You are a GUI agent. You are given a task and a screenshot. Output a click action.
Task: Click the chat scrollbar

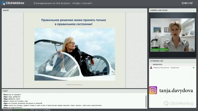pyautogui.click(x=146, y=101)
